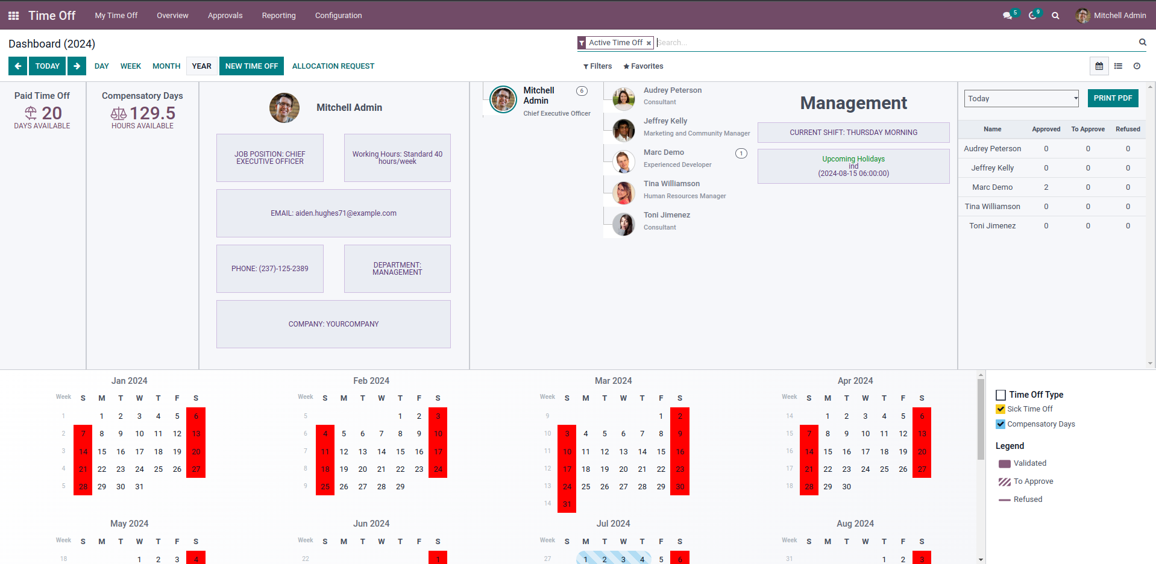Expand the Filters dropdown
Screen dimensions: 1156x564
tap(597, 66)
